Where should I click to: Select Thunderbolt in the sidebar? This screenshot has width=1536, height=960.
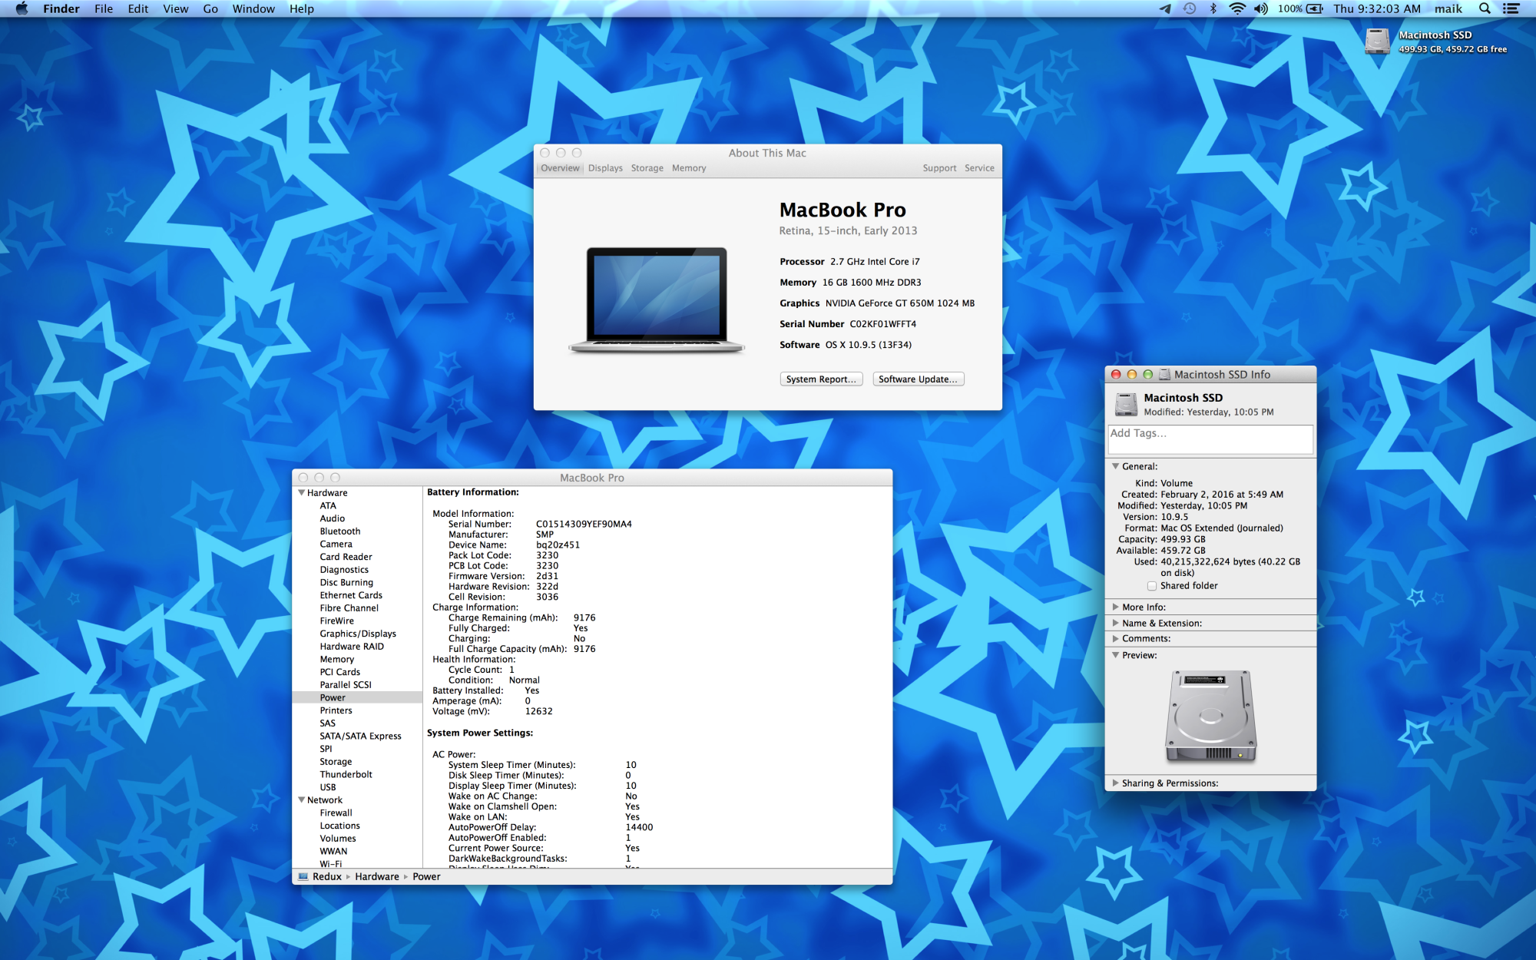click(x=346, y=774)
